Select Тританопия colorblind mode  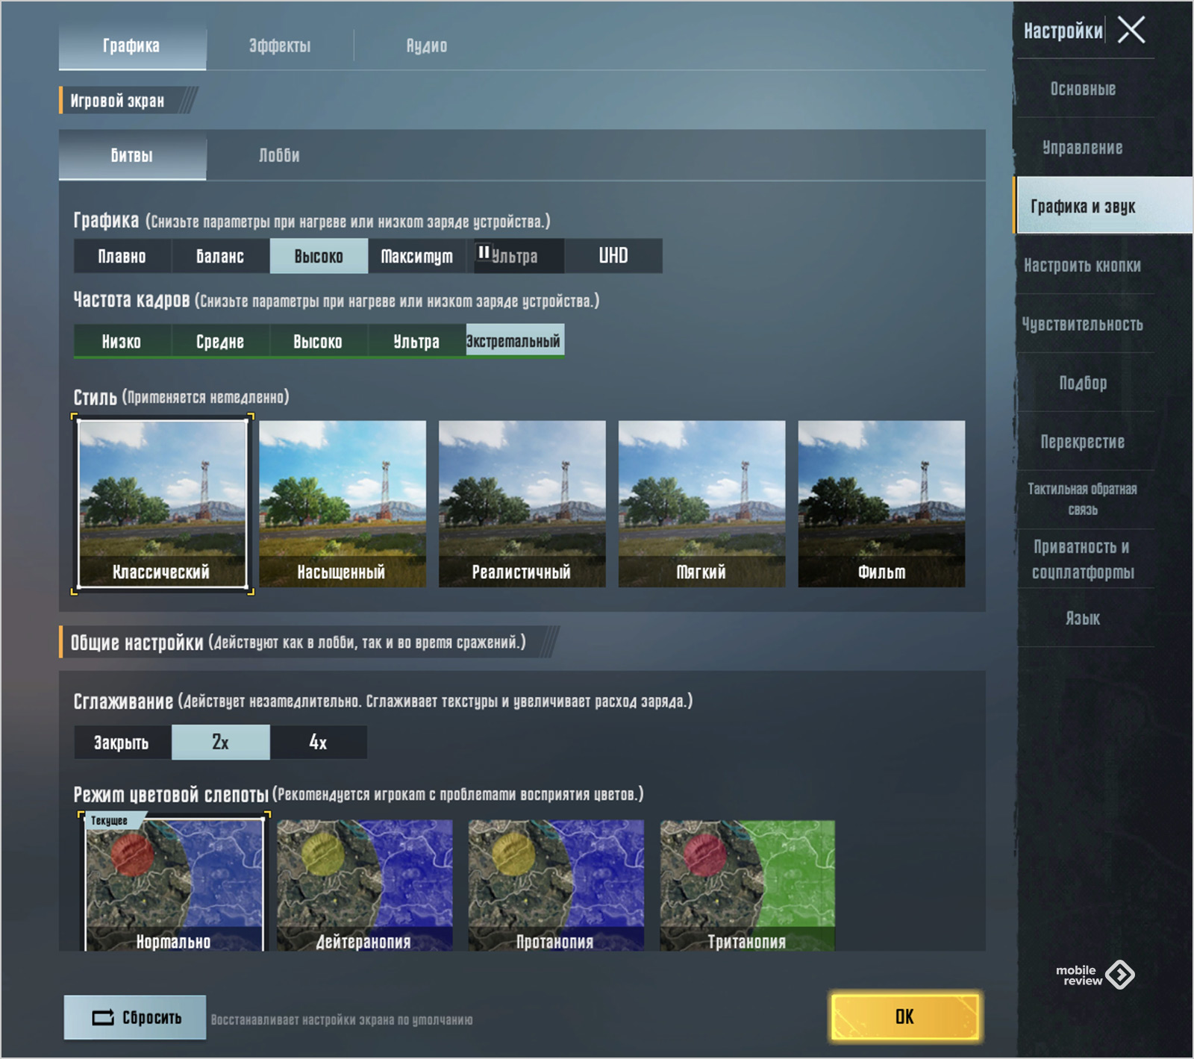[747, 885]
